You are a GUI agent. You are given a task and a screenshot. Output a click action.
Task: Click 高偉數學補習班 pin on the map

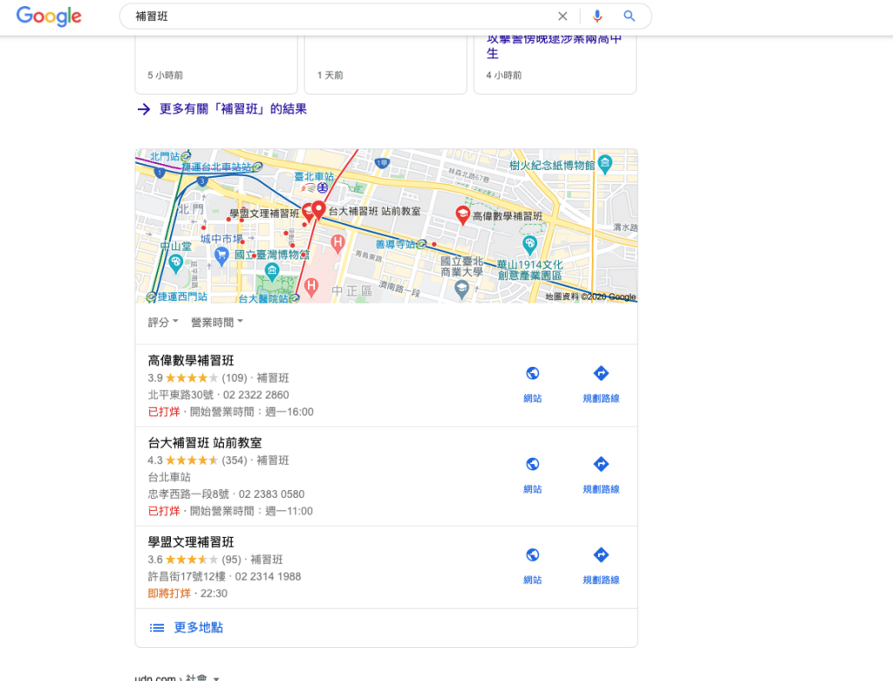point(463,215)
